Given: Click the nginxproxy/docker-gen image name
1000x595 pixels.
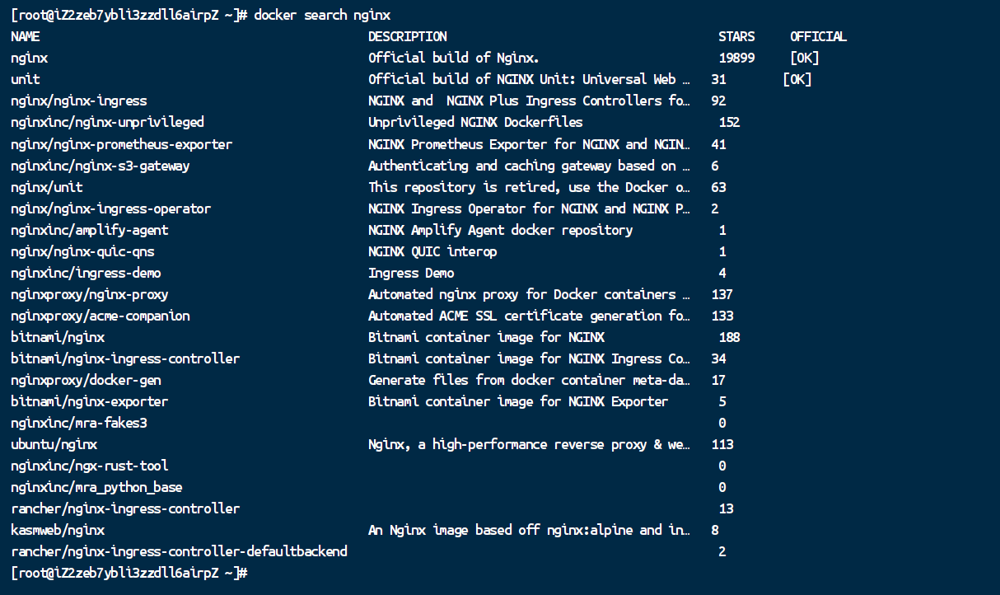Looking at the screenshot, I should (86, 380).
